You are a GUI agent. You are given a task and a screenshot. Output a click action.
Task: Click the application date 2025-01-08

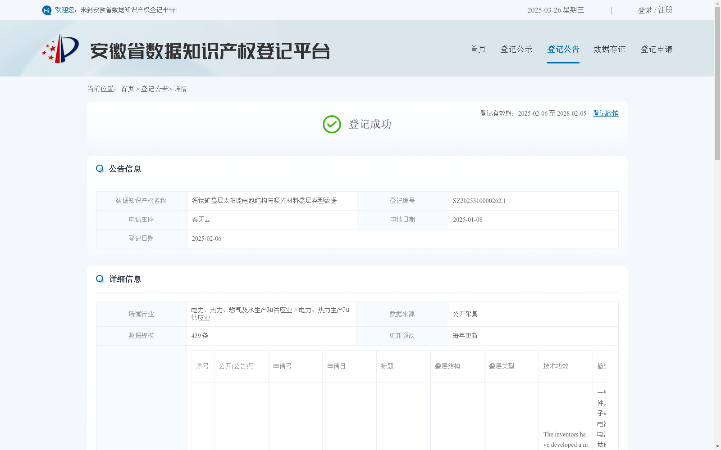pyautogui.click(x=467, y=220)
